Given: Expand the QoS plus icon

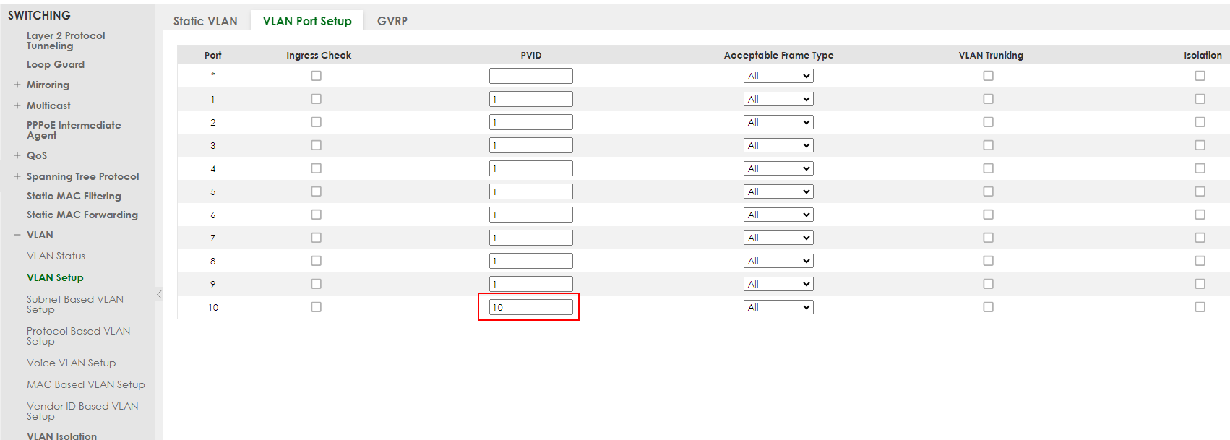Looking at the screenshot, I should (x=17, y=155).
